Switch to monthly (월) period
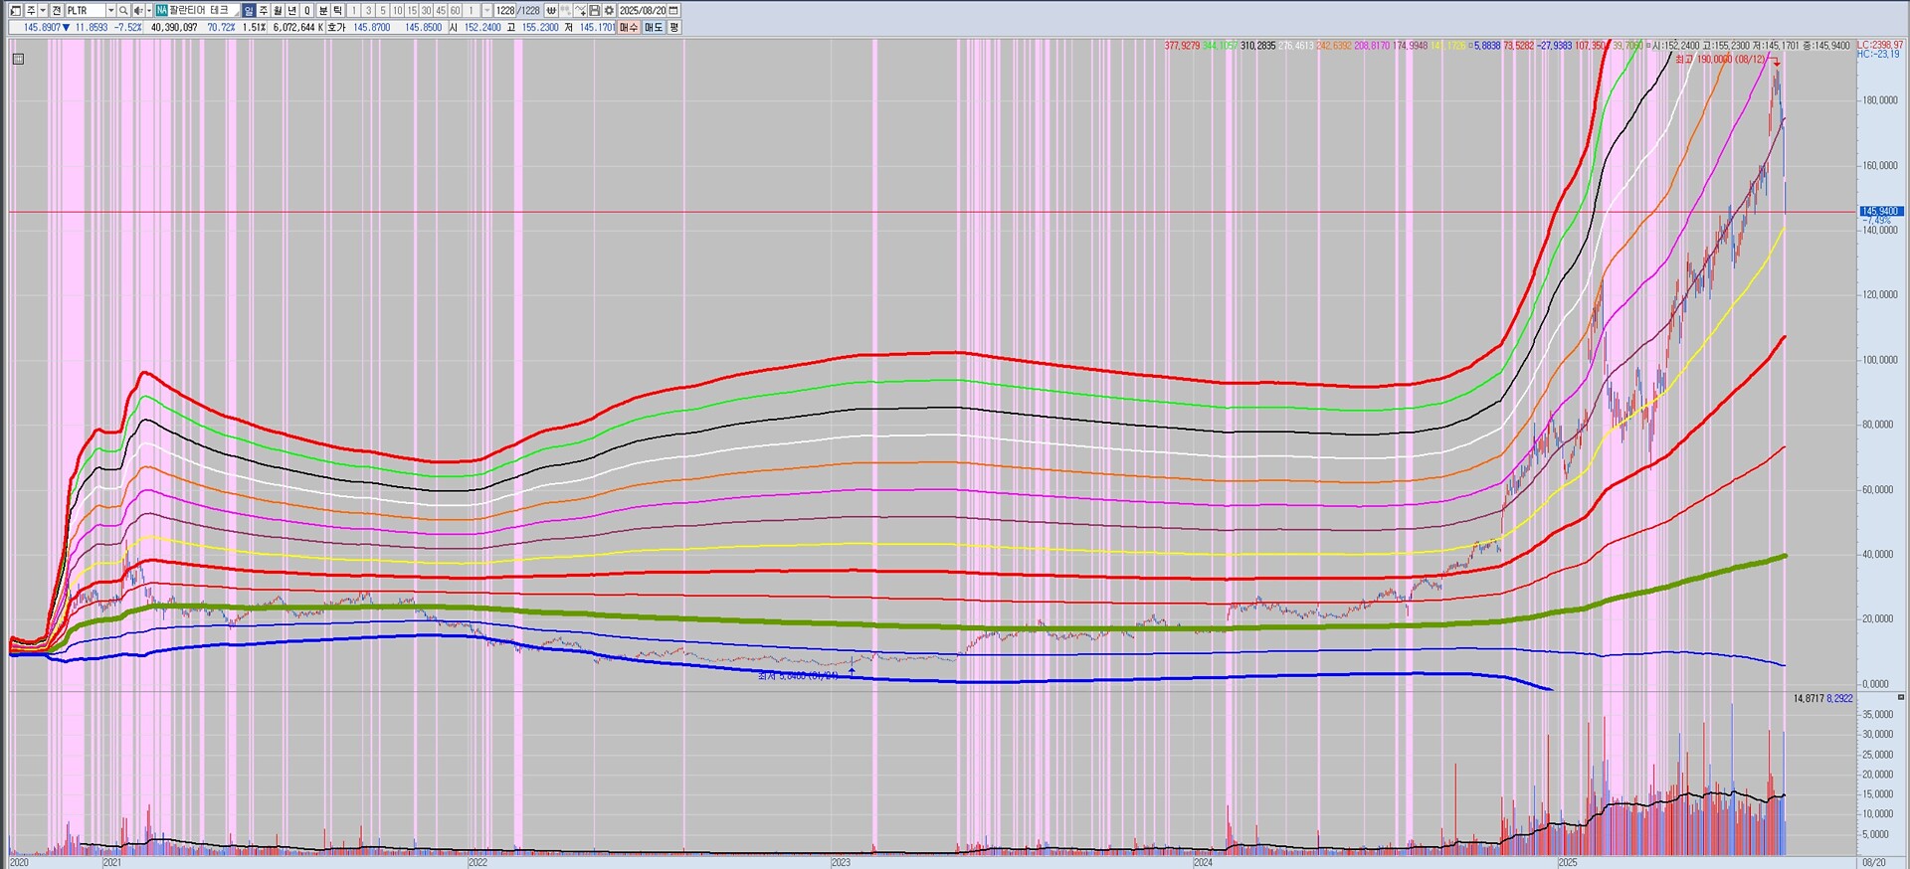The width and height of the screenshot is (1910, 869). (x=279, y=10)
